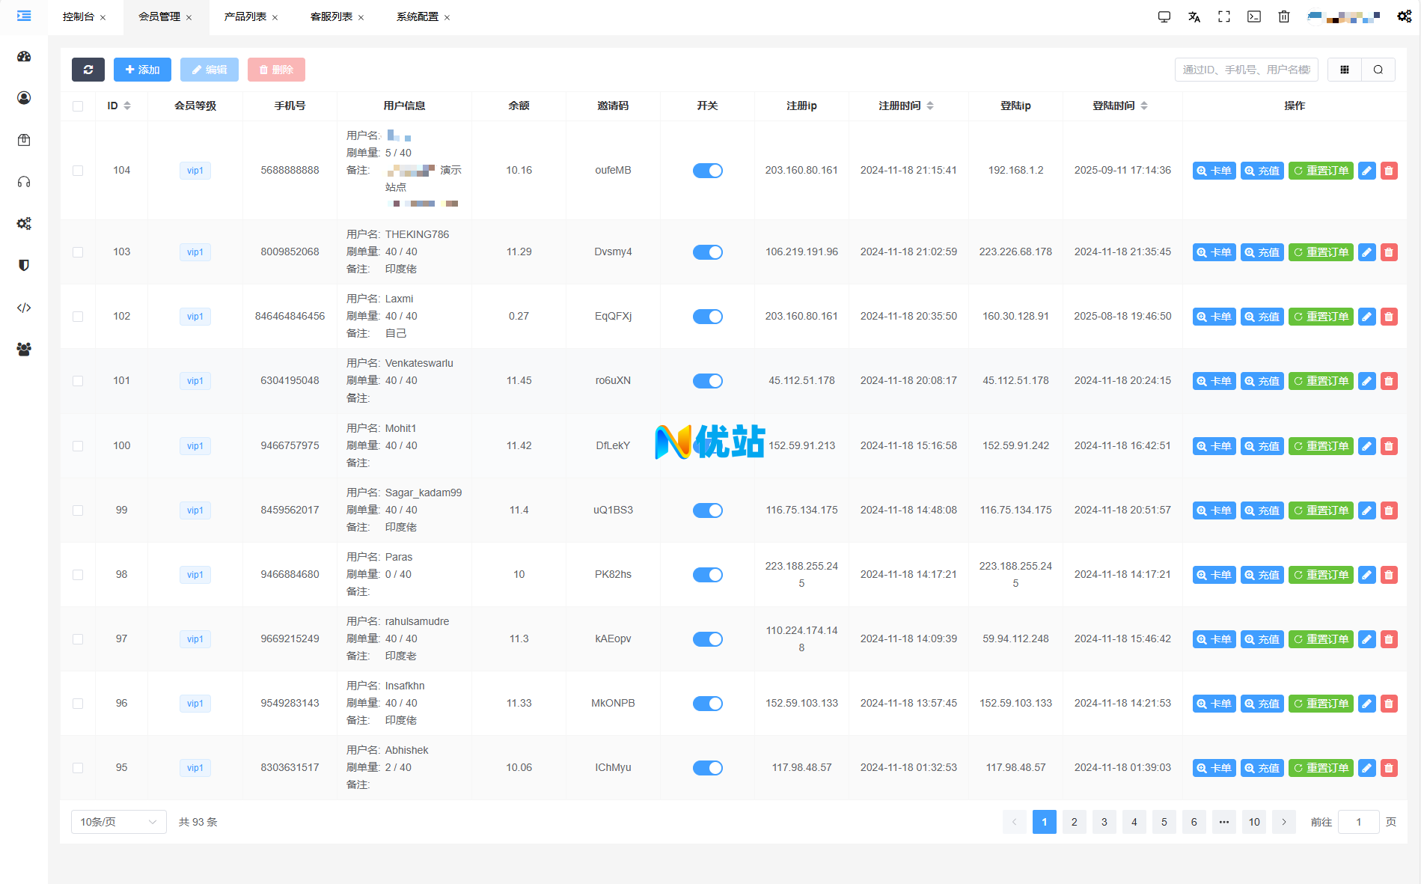Switch to the 产品列表 tab
The height and width of the screenshot is (884, 1421).
pos(245,16)
